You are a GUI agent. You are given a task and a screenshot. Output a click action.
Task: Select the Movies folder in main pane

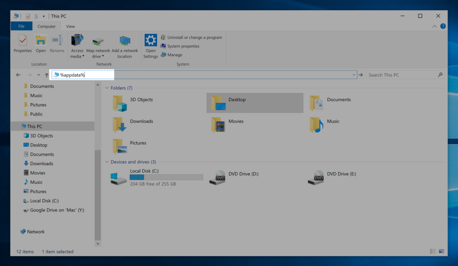tap(228, 125)
